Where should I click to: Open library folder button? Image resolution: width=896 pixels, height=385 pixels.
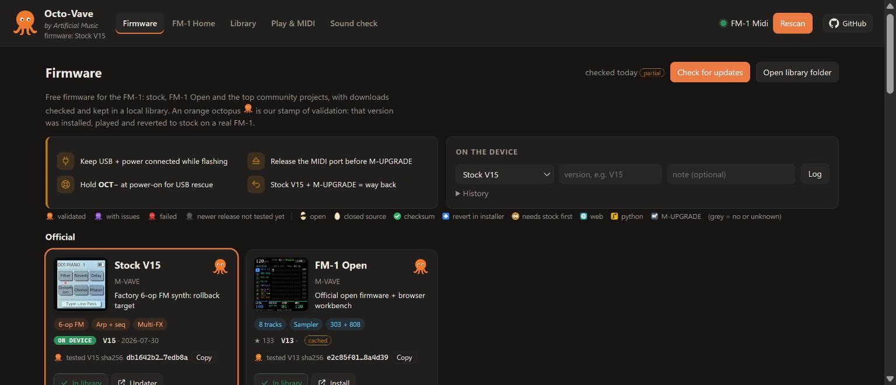[797, 72]
